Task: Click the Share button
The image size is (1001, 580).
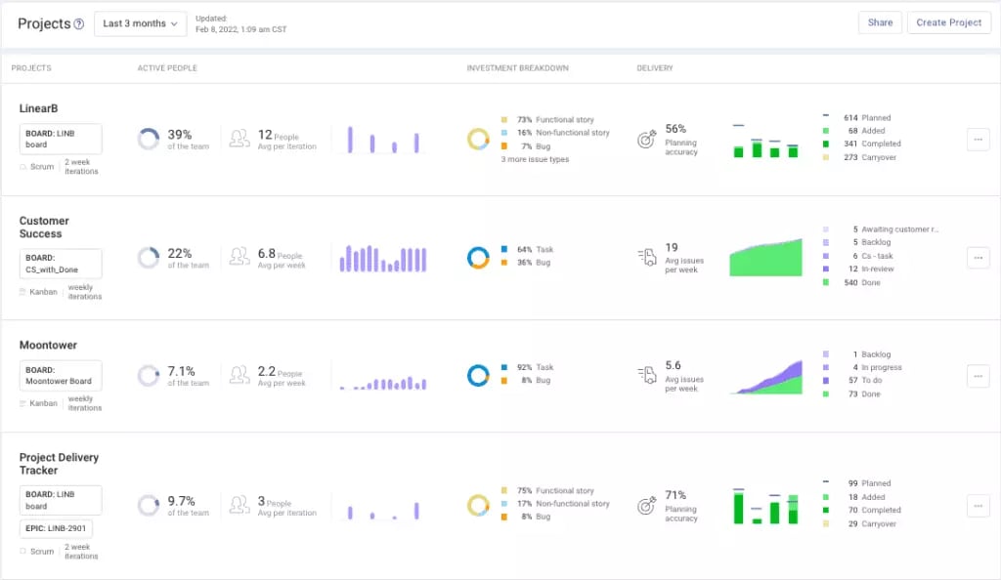Action: coord(880,22)
